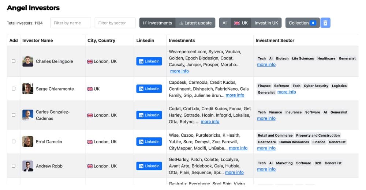Select Serge Chiaramonte's Add checkbox

[14, 89]
